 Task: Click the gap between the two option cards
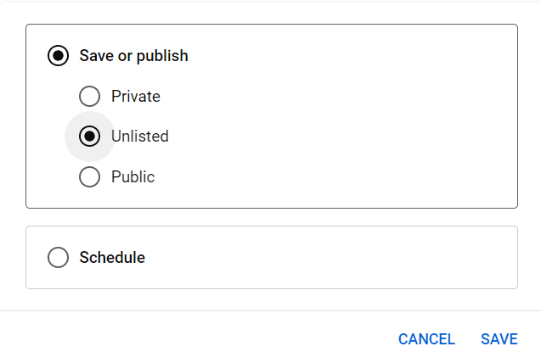click(x=272, y=217)
